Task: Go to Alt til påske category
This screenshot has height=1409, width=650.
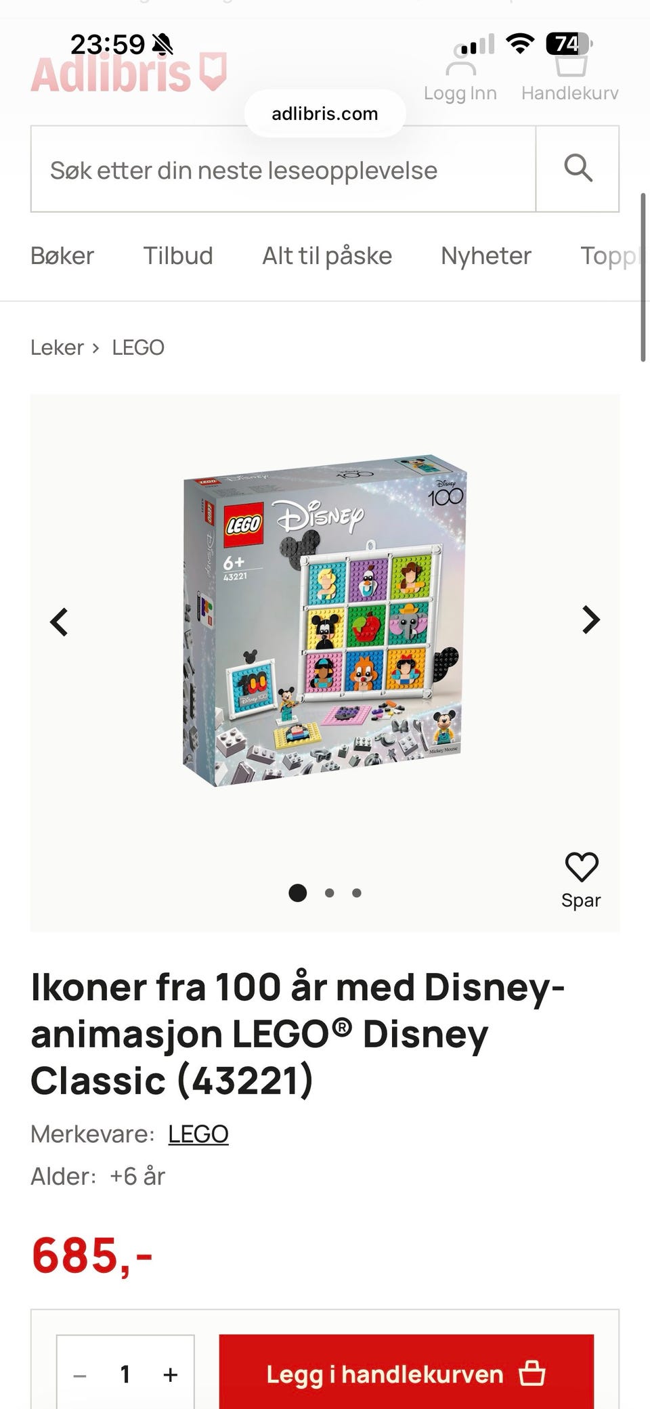Action: coord(327,256)
